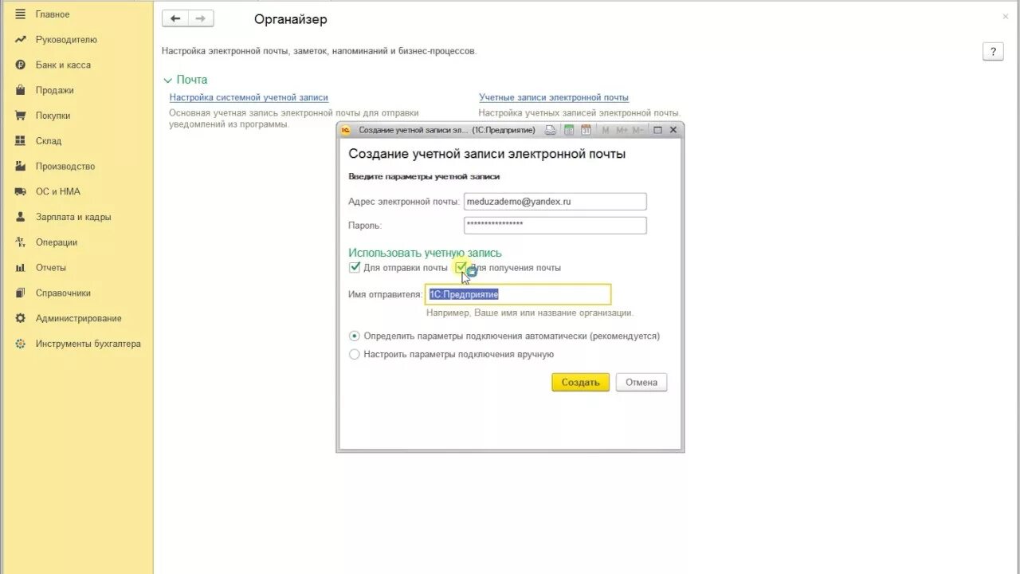This screenshot has height=574, width=1020.
Task: Open the calendar icon in dialog title bar
Action: click(x=586, y=130)
